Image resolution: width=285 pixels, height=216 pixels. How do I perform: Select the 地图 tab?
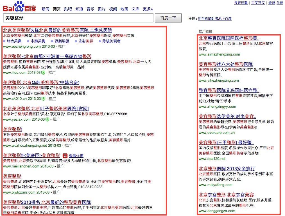124,9
